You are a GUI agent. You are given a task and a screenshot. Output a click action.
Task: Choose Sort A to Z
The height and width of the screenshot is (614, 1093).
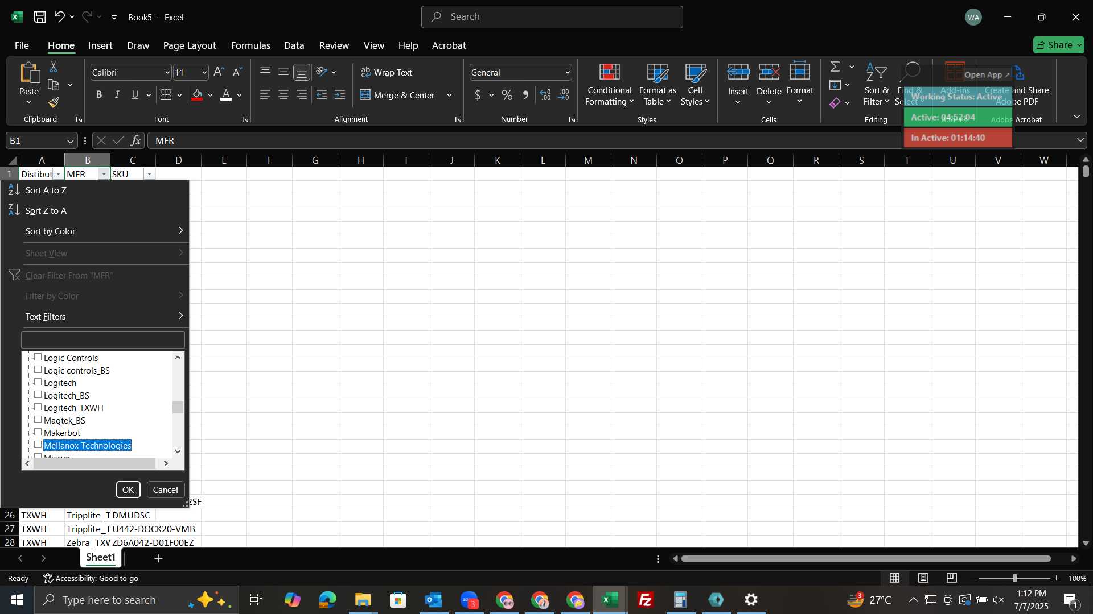click(96, 190)
